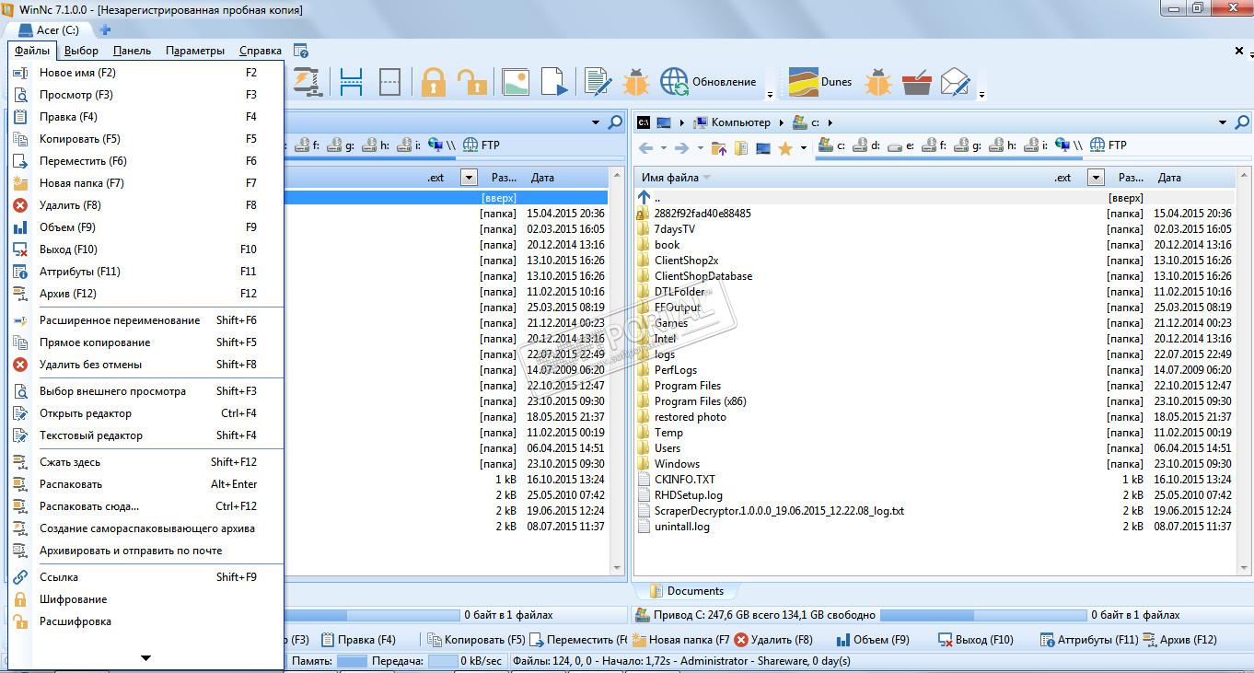Expand the left panel path history dropdown

click(596, 122)
